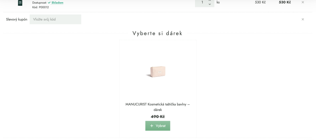Click the Slevový kupón label
The height and width of the screenshot is (140, 316).
[x=17, y=20]
